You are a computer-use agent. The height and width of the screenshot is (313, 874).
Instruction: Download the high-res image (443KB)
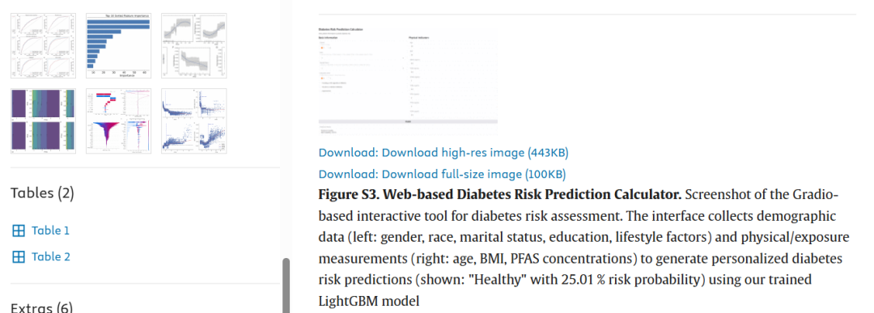coord(443,152)
